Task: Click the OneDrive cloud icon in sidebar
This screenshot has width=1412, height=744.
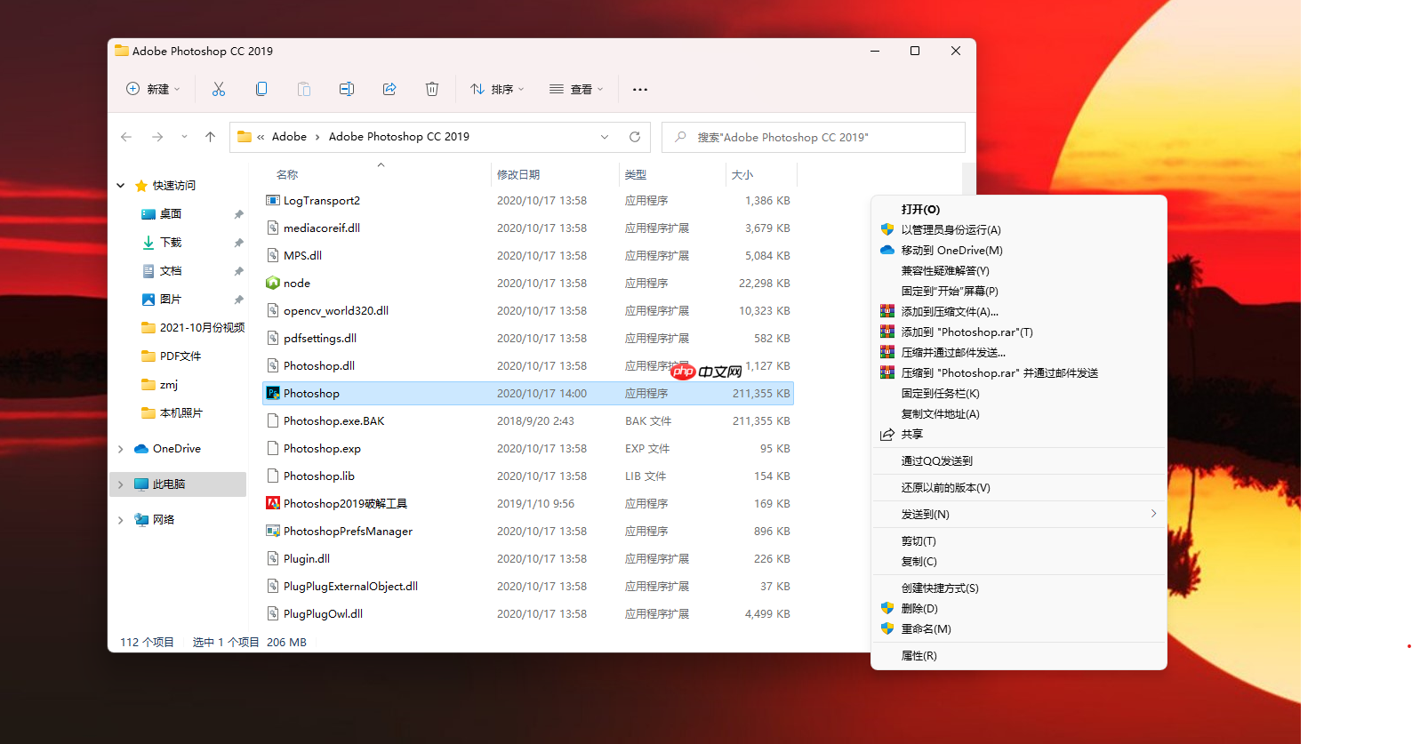Action: 141,449
